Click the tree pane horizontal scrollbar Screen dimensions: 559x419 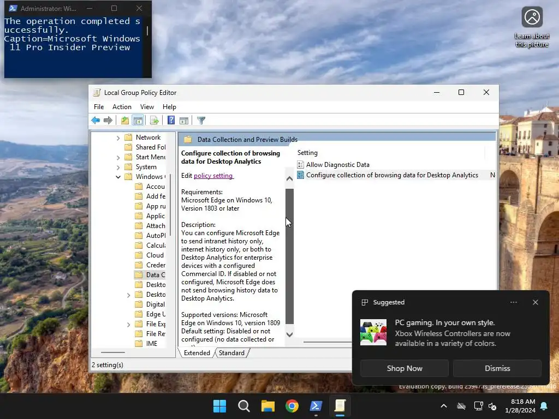pos(113,352)
